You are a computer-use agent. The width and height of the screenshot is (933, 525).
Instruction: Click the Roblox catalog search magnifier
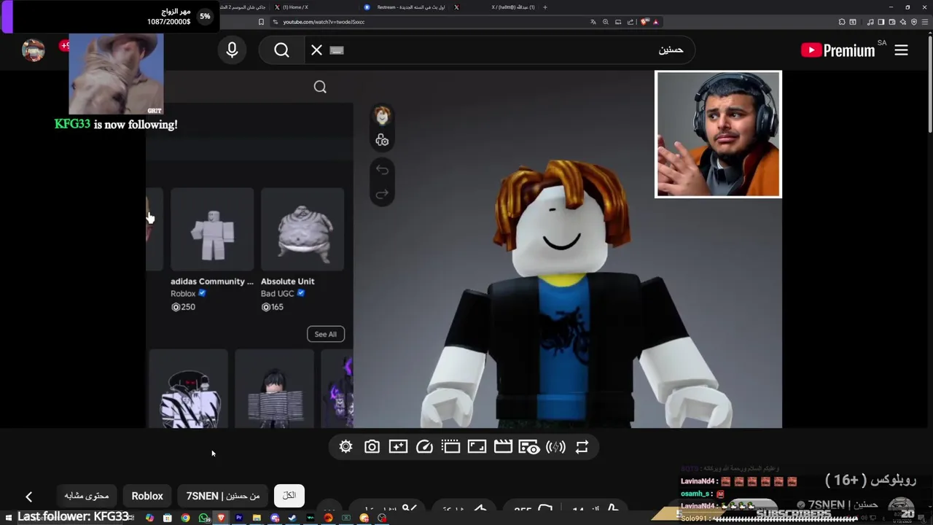pyautogui.click(x=320, y=87)
